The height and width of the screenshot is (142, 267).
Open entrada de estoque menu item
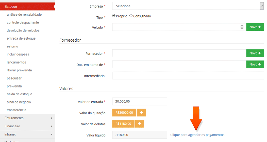pos(21,38)
